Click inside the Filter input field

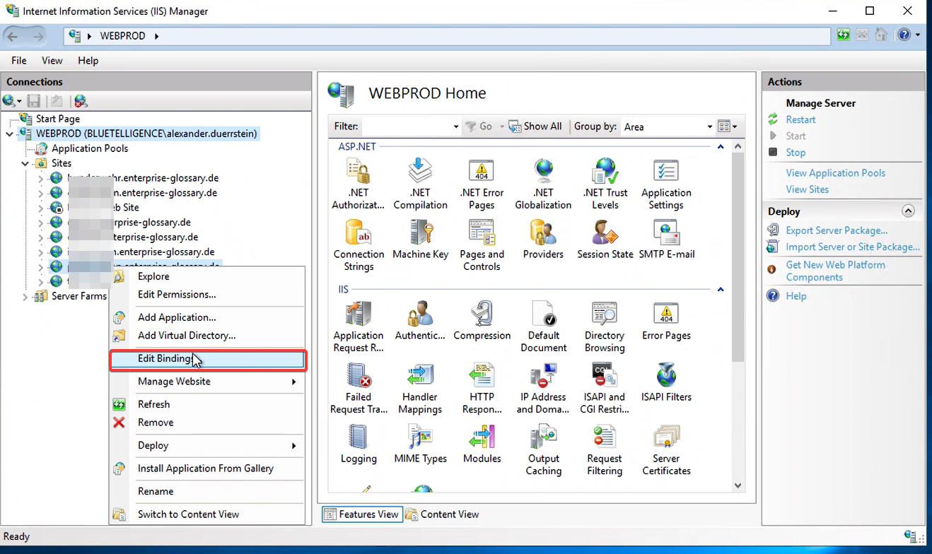click(x=406, y=127)
